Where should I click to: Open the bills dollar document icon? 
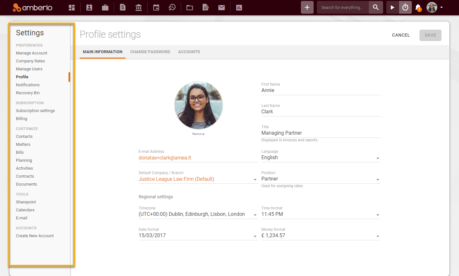pos(123,7)
